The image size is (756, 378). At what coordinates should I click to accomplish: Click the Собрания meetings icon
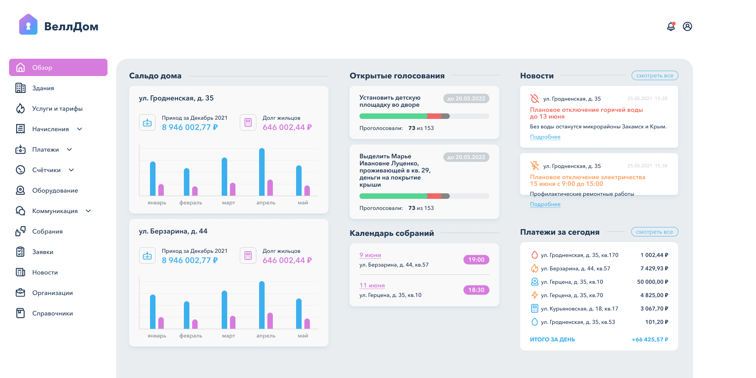20,231
